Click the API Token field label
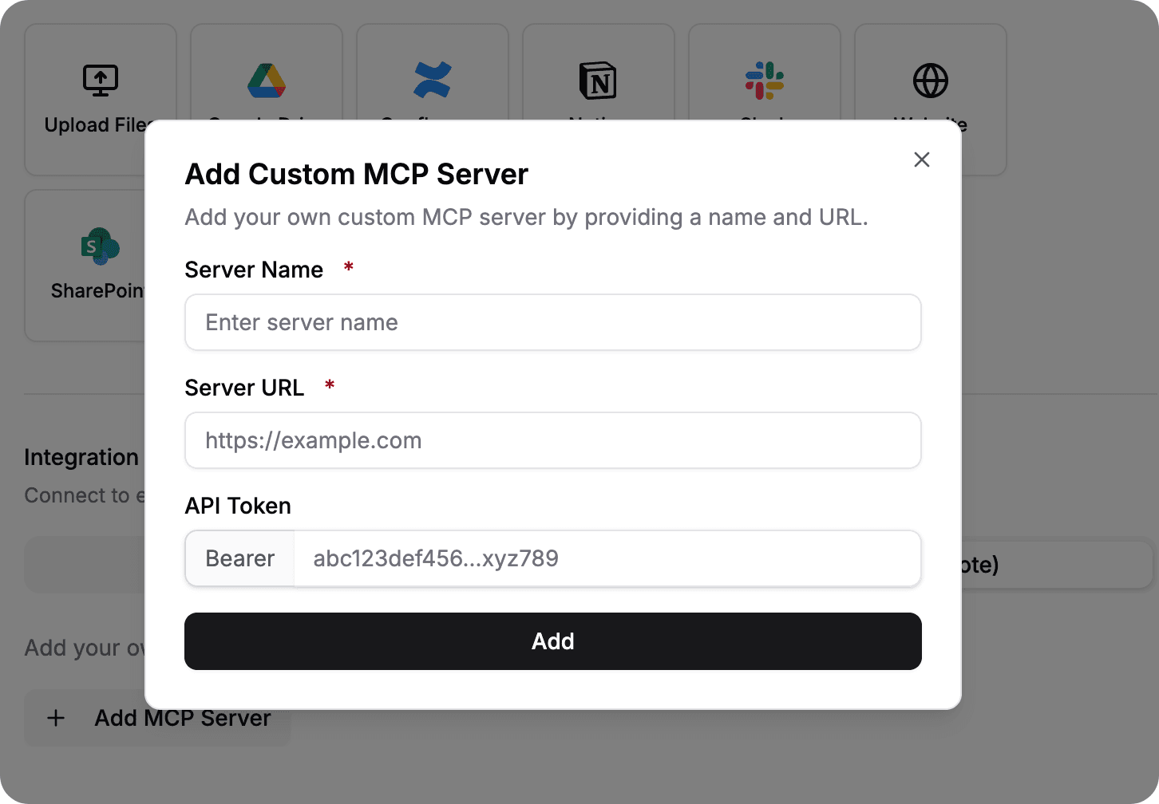The height and width of the screenshot is (804, 1159). click(238, 506)
